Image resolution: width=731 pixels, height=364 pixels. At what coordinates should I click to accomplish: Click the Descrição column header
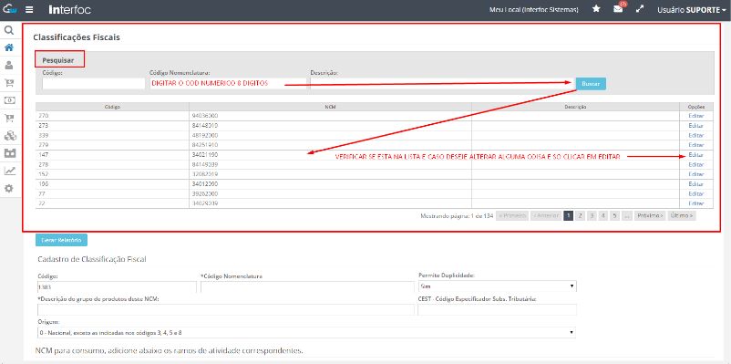click(x=575, y=107)
